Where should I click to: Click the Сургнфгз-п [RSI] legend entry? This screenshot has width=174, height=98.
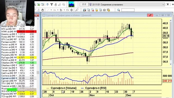[x=94, y=88]
